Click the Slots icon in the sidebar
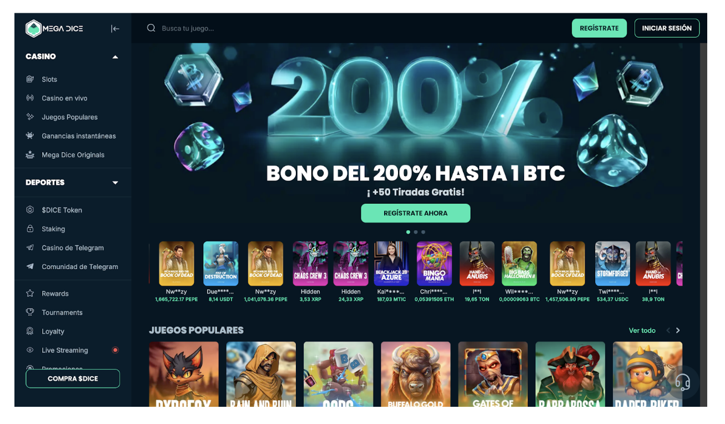 [x=30, y=79]
